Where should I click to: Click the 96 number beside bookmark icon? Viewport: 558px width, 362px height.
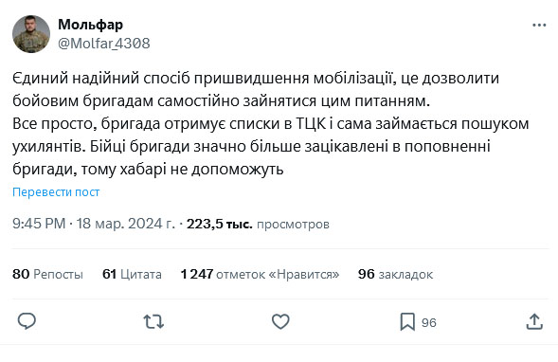[x=429, y=322]
